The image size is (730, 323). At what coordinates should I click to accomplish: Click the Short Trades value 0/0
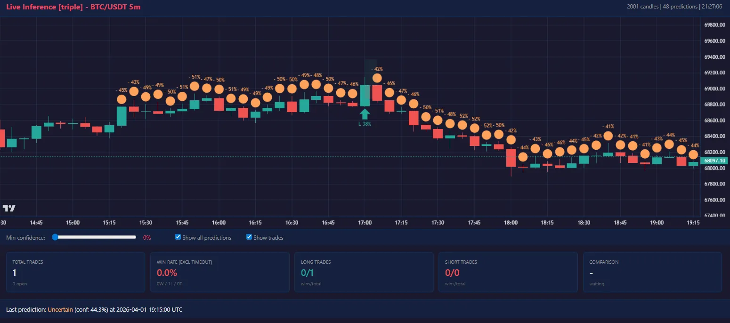452,273
